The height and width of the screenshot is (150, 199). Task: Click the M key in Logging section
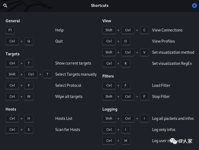(126, 141)
